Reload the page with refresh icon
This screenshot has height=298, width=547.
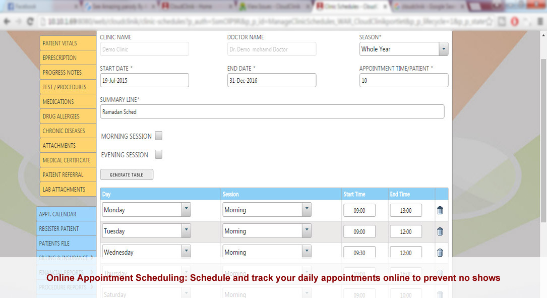[30, 22]
